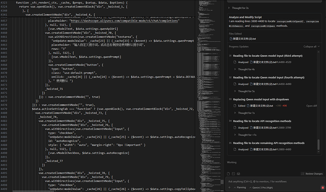Image resolution: width=326 pixels, height=192 pixels.
Task: Click file icon next to Analyzed in step 35
Action: pyautogui.click(x=235, y=149)
